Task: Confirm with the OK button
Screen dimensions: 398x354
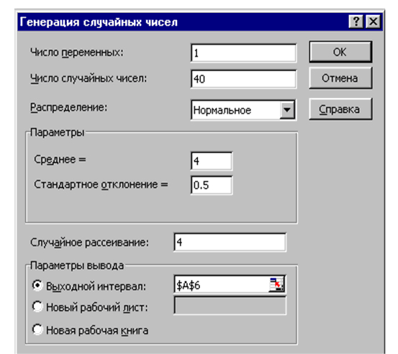Action: 340,52
